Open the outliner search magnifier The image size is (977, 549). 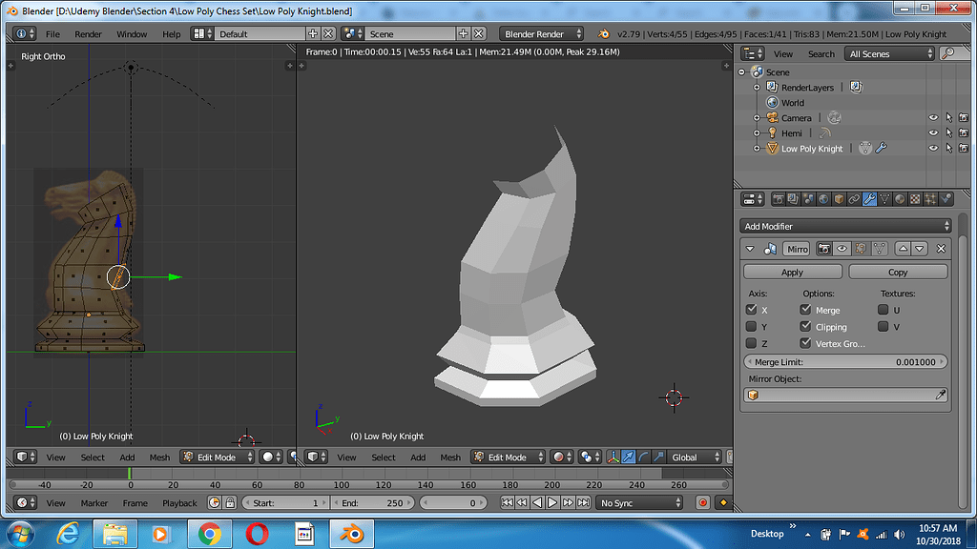point(948,53)
